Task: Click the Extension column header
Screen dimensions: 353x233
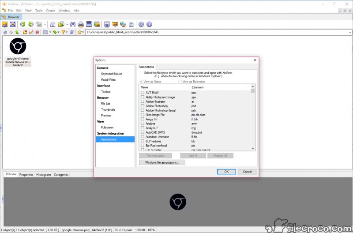Action: tap(218, 87)
